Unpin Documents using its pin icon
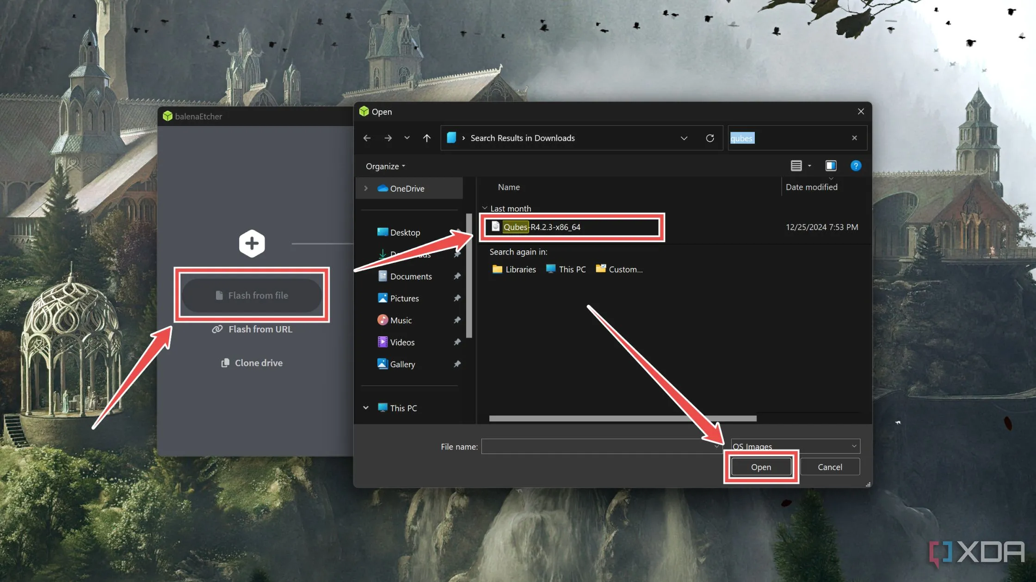 [x=457, y=276]
